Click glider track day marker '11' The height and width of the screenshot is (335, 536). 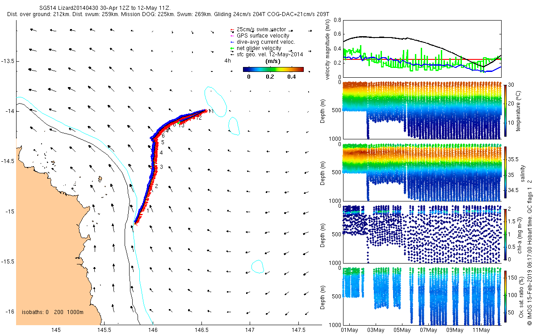pyautogui.click(x=211, y=111)
